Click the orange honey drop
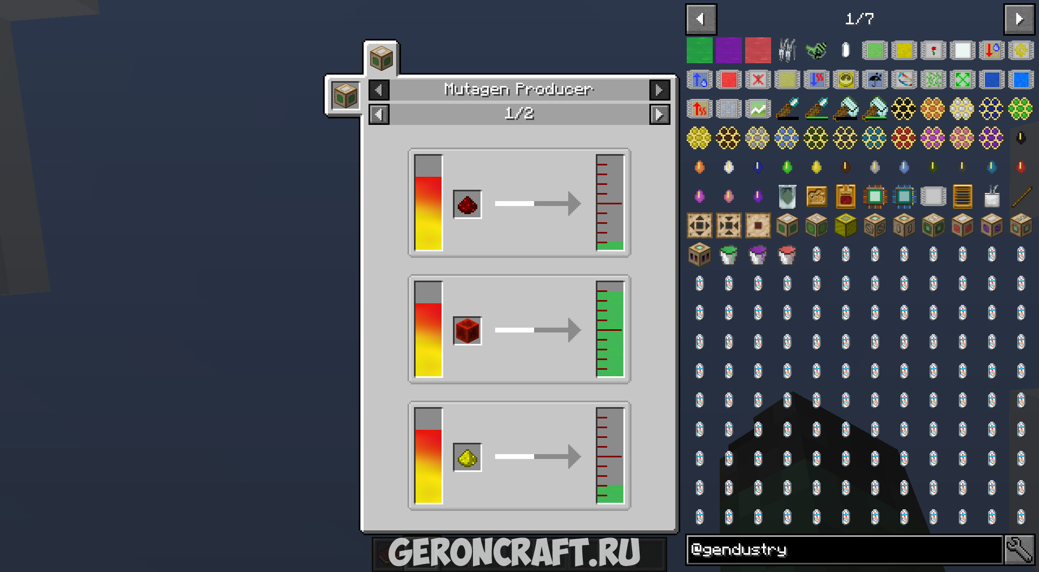This screenshot has width=1039, height=572. [699, 167]
